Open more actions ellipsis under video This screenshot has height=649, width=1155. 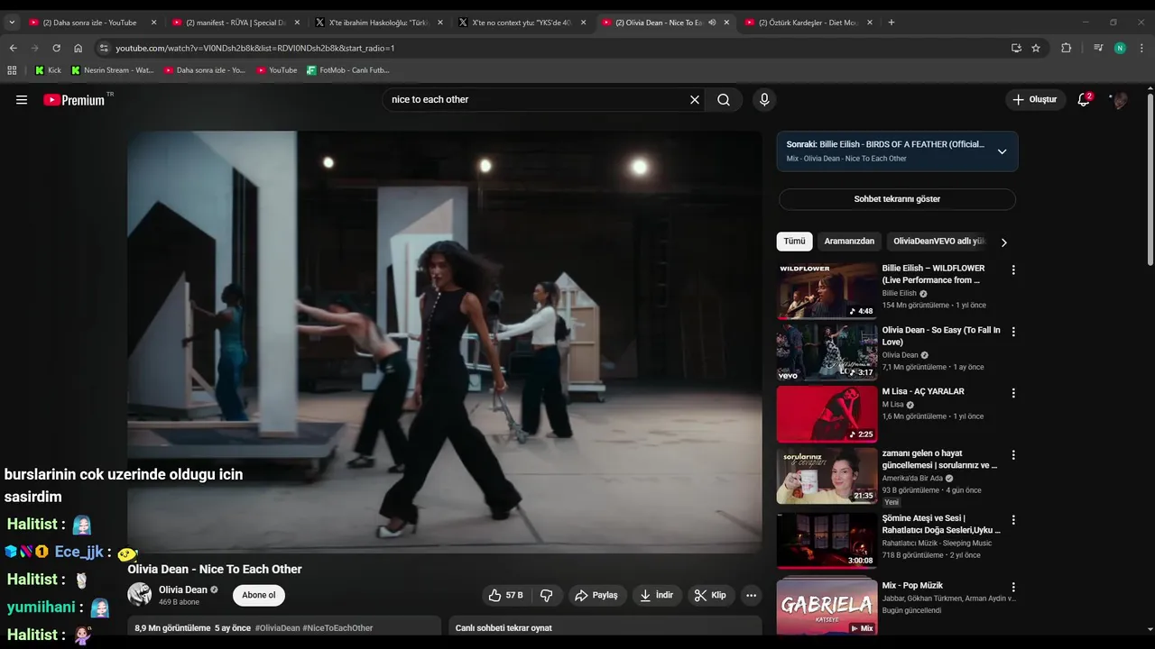click(x=751, y=595)
